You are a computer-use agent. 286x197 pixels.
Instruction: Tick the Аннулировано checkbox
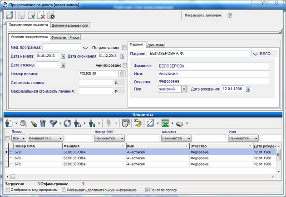[124, 65]
